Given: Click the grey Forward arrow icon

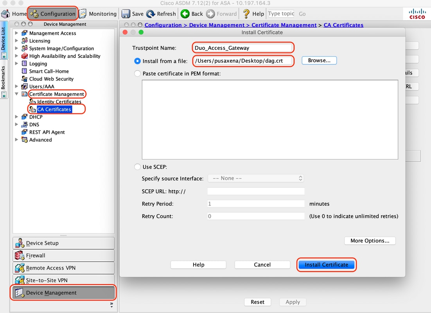Looking at the screenshot, I should pyautogui.click(x=210, y=14).
